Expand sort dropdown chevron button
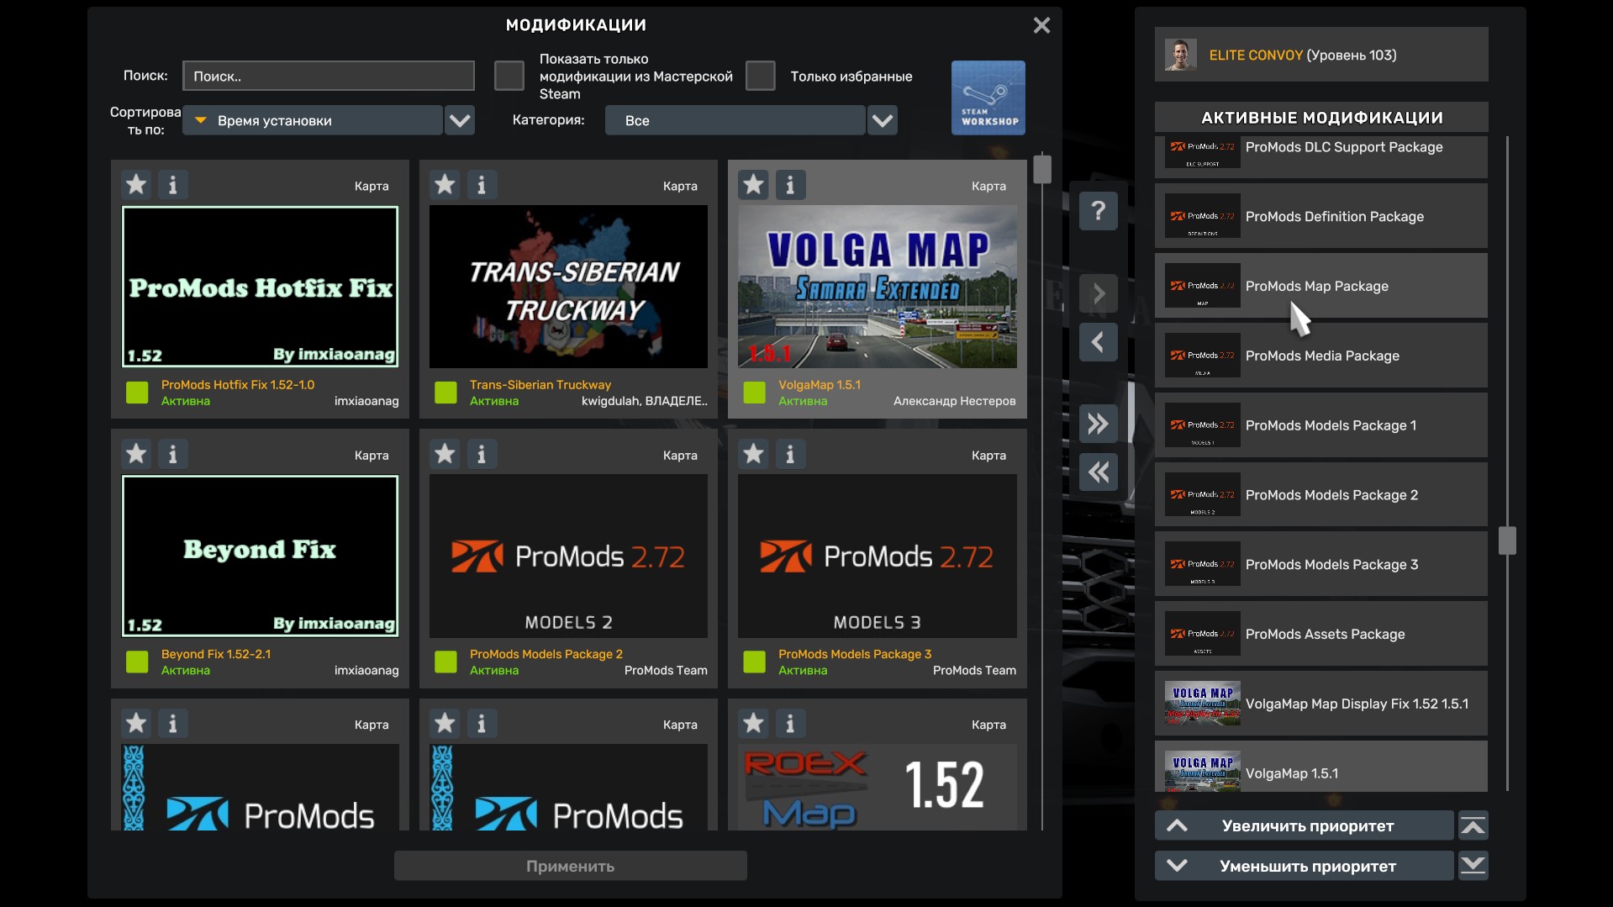The height and width of the screenshot is (907, 1613). [x=460, y=120]
